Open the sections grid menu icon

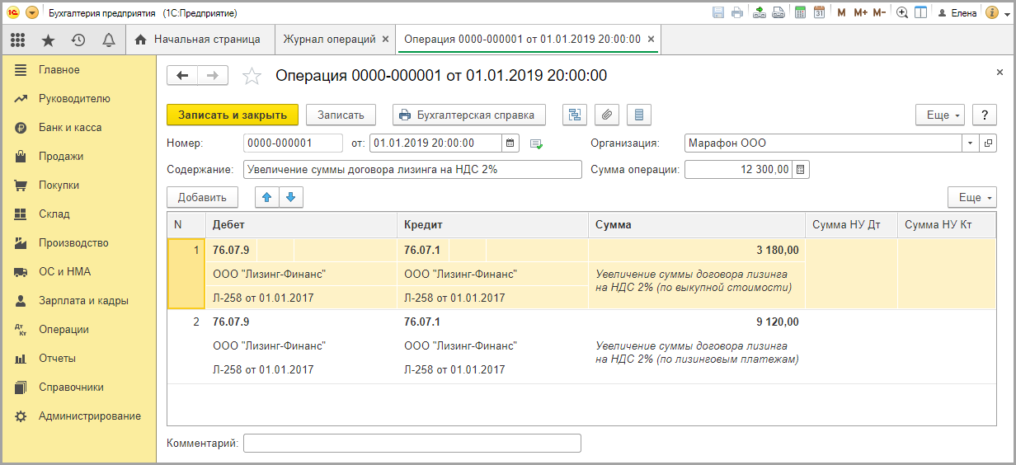17,40
